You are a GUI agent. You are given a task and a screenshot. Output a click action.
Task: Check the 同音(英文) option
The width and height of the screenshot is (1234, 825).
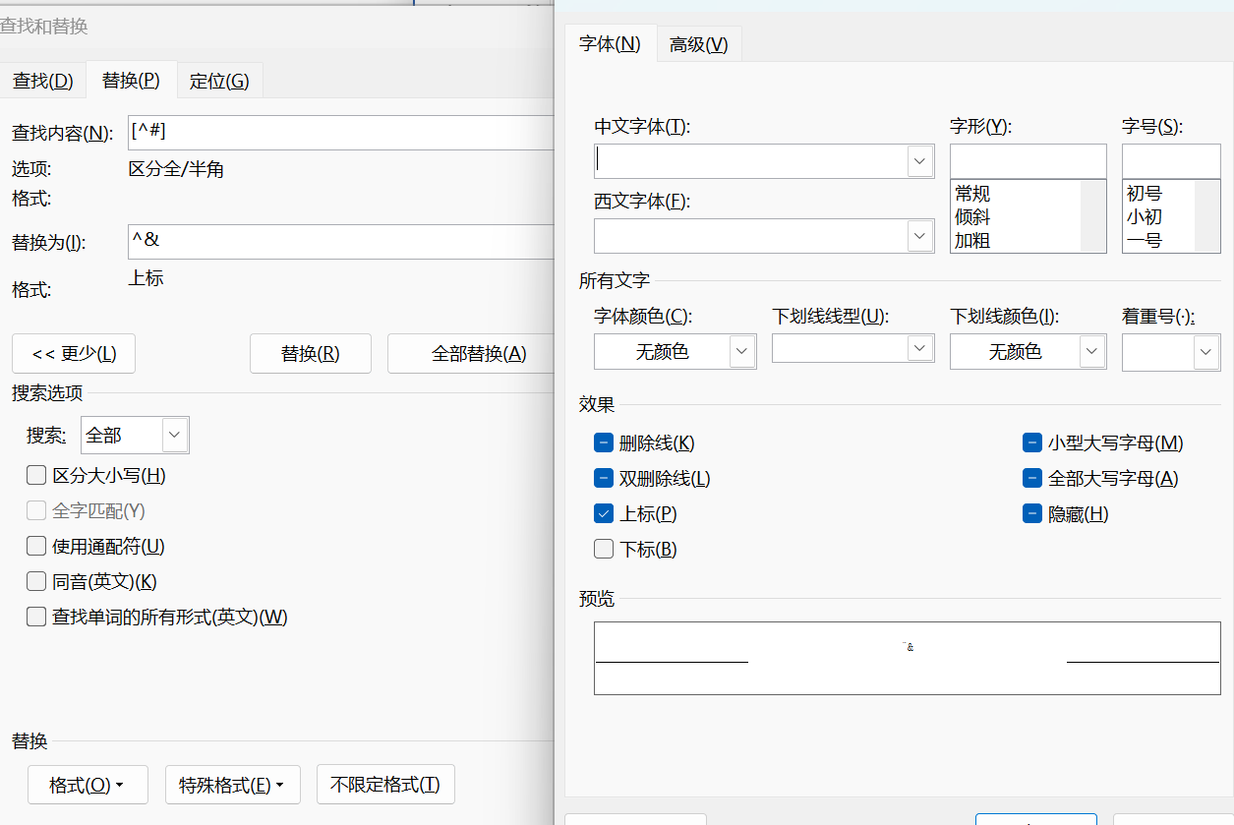(36, 581)
